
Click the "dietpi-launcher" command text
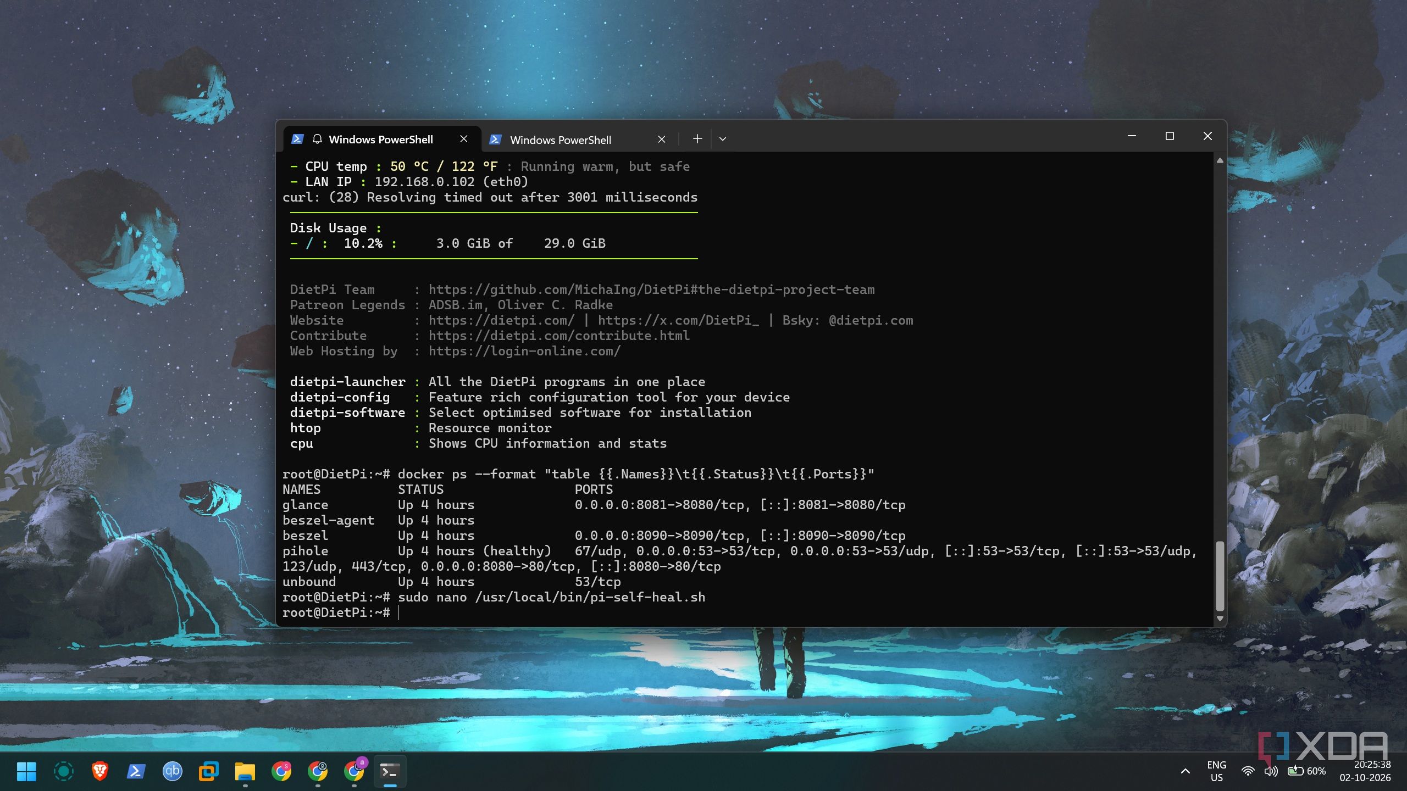(347, 382)
